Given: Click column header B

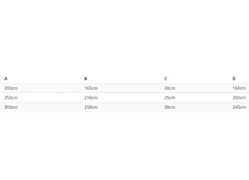Looking at the screenshot, I should click(86, 79).
